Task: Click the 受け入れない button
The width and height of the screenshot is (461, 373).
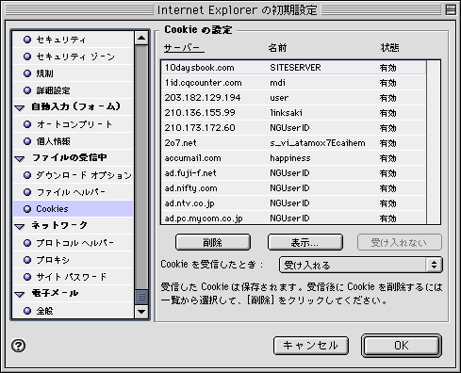Action: [399, 242]
